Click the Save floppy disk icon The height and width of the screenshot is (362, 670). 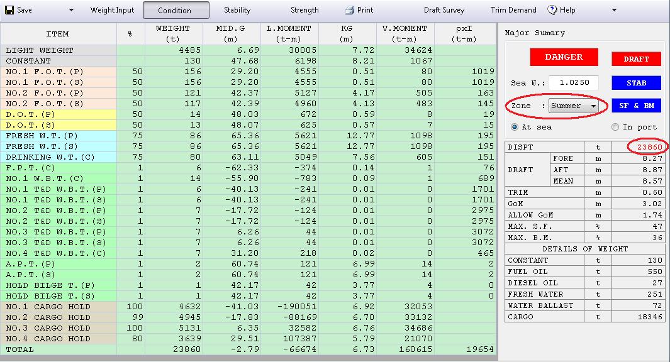(9, 10)
